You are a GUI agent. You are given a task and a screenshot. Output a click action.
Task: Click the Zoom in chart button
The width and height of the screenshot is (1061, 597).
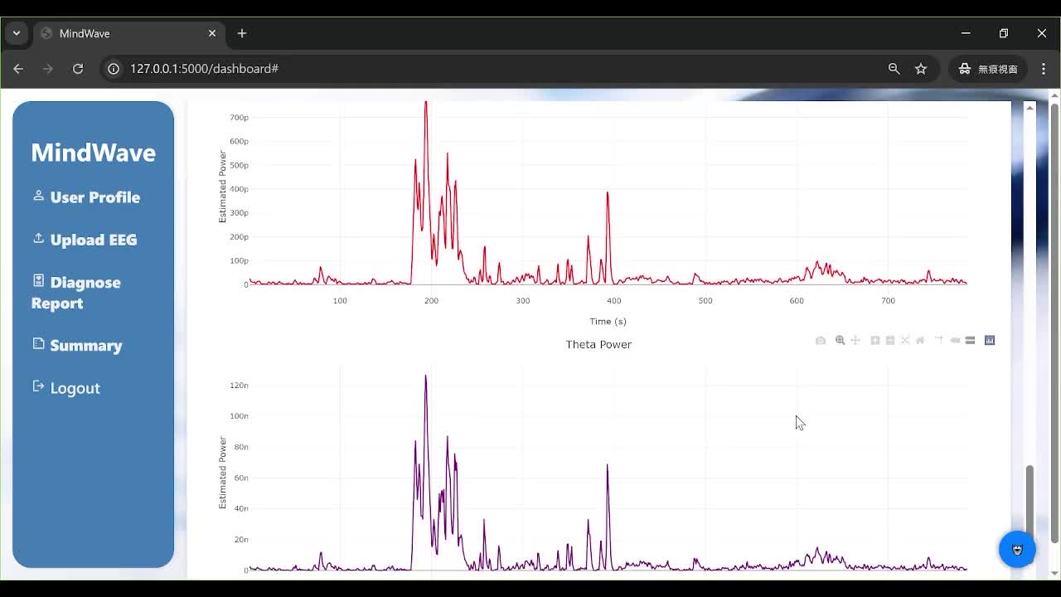[874, 341]
